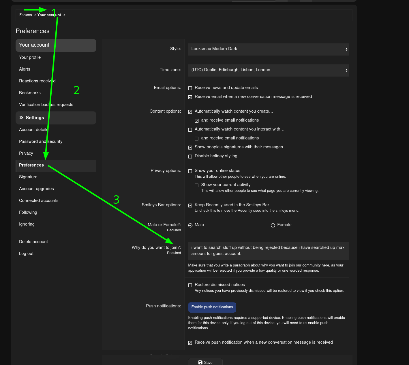Click the Why do you want to join text field

268,251
